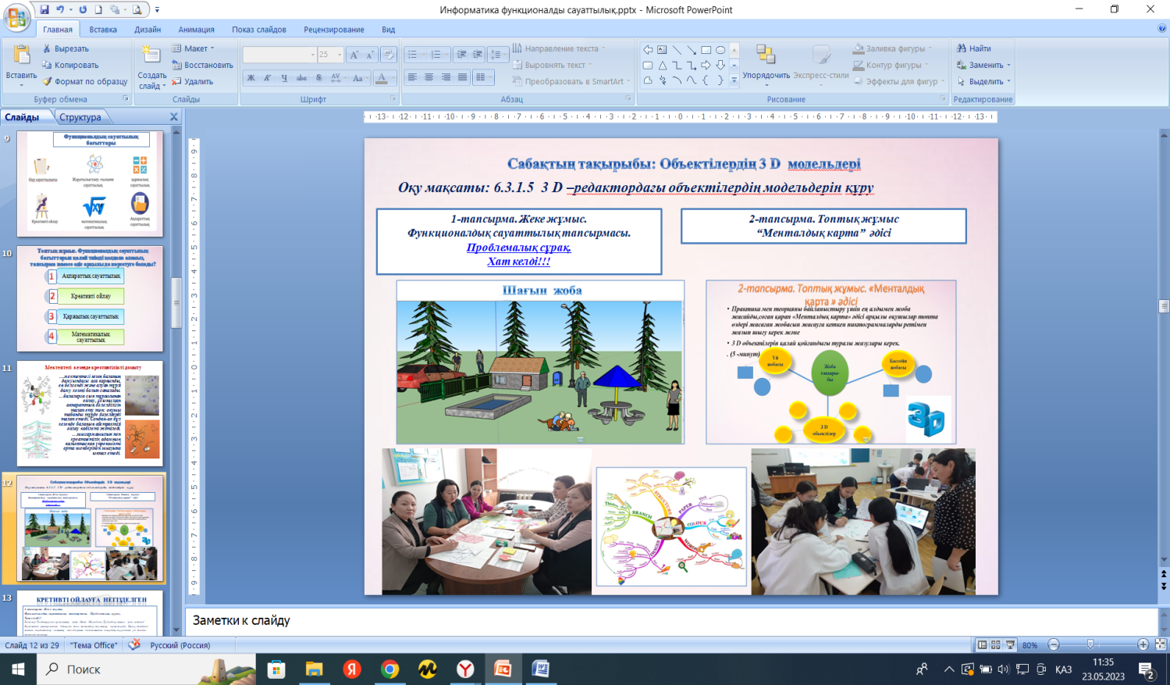Start slide show from status bar

pos(1010,645)
